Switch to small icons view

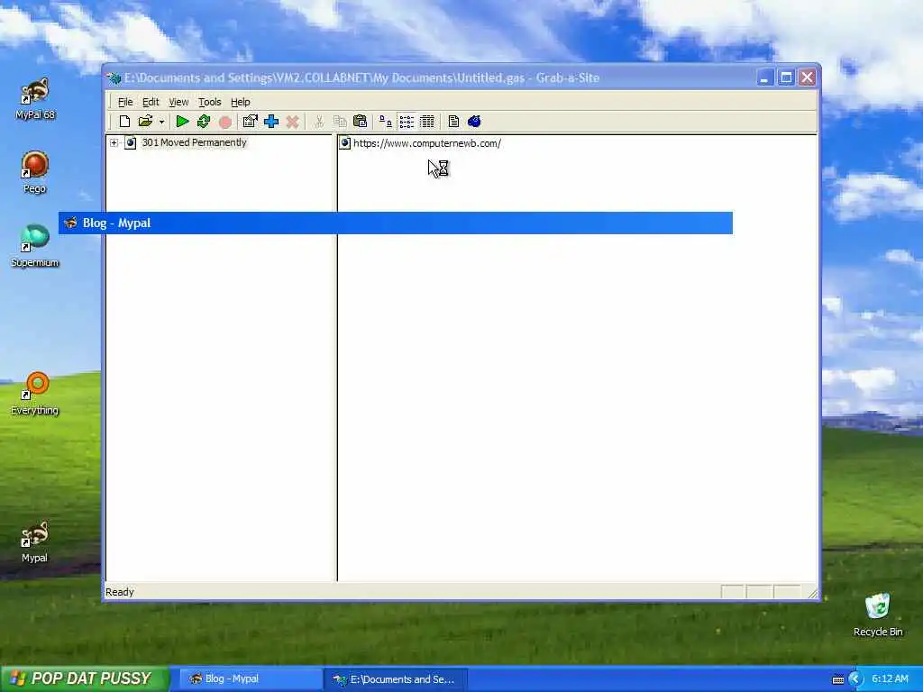(x=386, y=122)
